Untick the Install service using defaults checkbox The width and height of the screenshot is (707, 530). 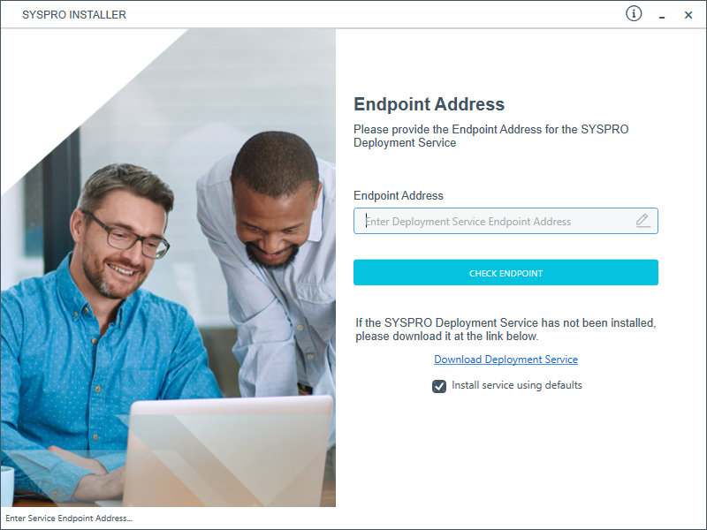(439, 386)
